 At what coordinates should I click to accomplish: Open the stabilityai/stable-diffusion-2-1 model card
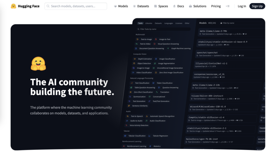pyautogui.click(x=220, y=130)
